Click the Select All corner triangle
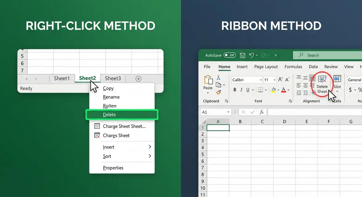This screenshot has width=362, height=197. 204,122
